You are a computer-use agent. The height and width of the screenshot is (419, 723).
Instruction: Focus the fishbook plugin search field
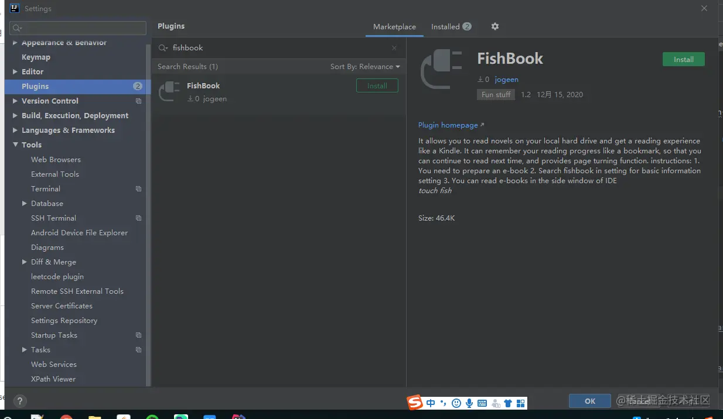click(x=278, y=48)
